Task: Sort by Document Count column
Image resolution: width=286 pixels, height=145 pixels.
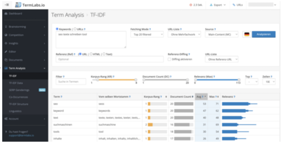Action: click(181, 97)
